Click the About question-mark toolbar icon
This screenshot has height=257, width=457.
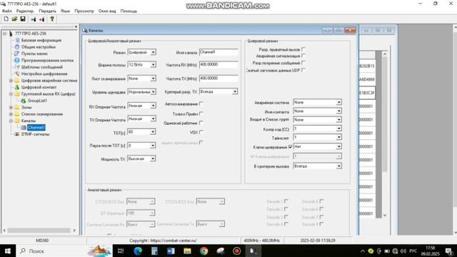coord(52,19)
